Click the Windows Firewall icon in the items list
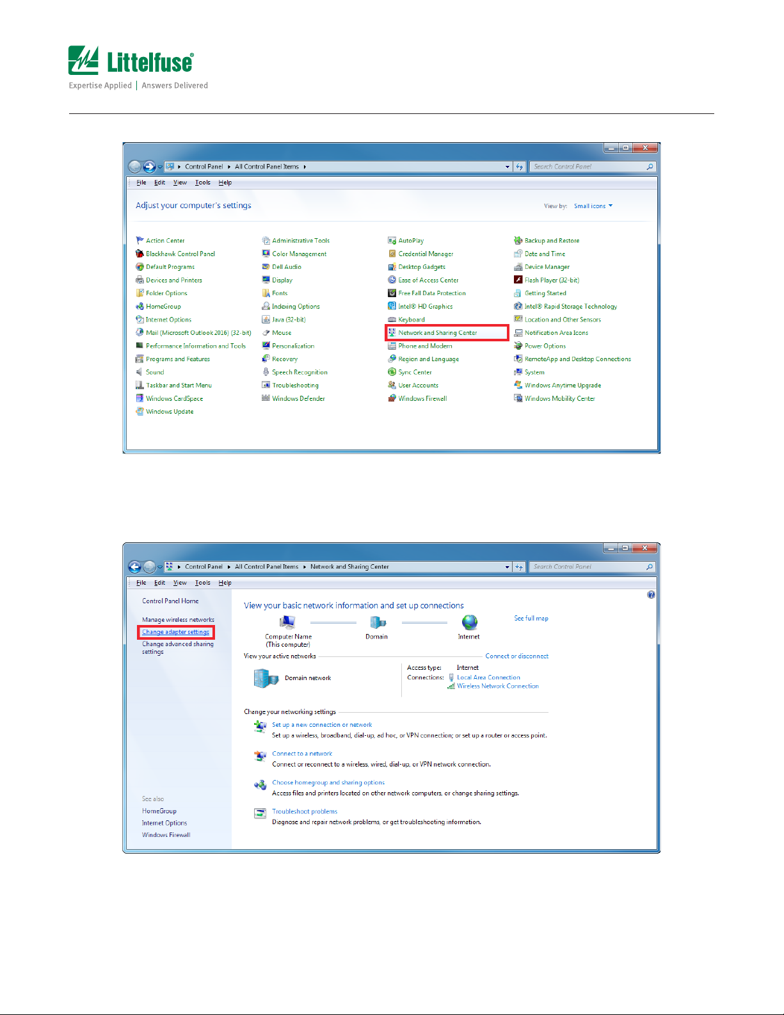784x1015 pixels. (392, 398)
